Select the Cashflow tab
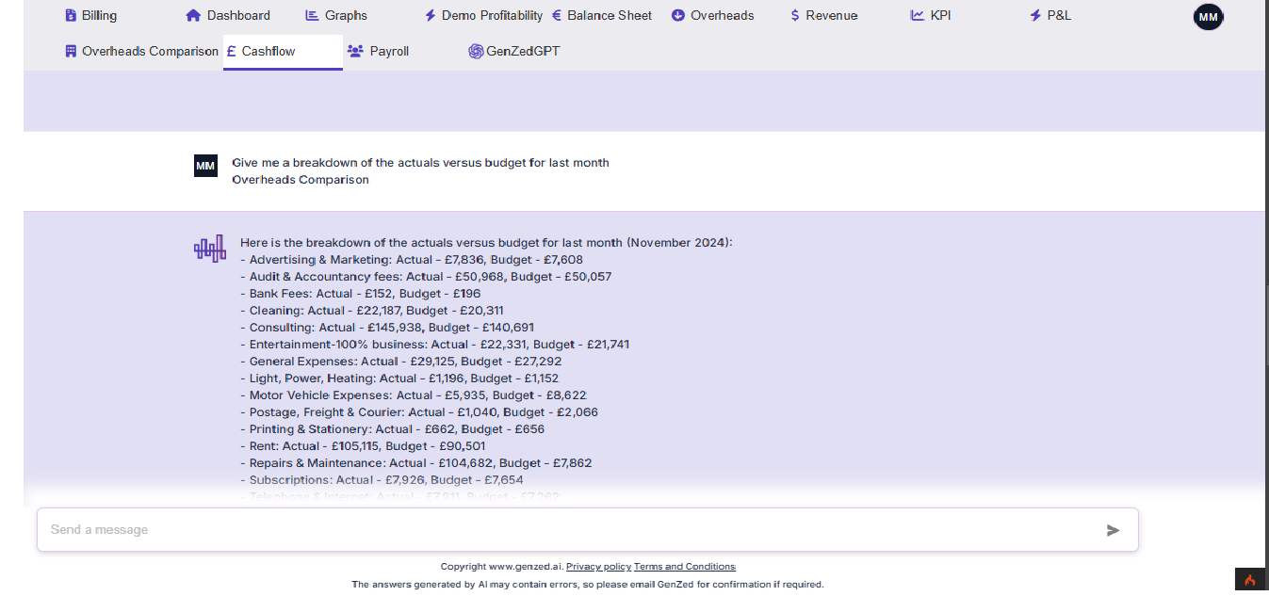 [268, 51]
